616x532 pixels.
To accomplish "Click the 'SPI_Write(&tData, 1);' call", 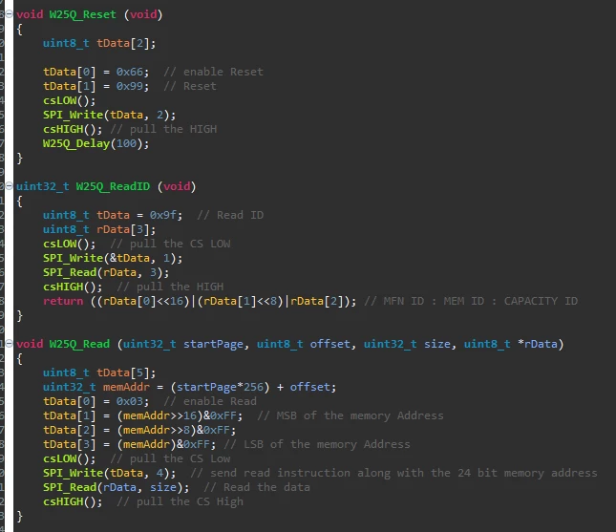I will point(113,258).
